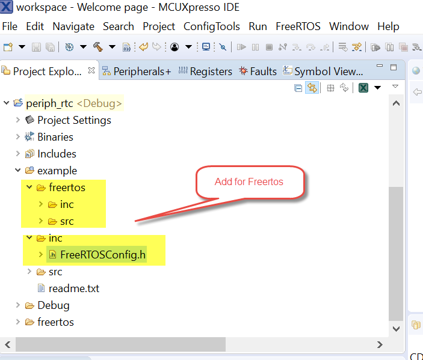Screen dimensions: 423x360
Task: Click the round profile toolbar icon
Action: click(174, 47)
